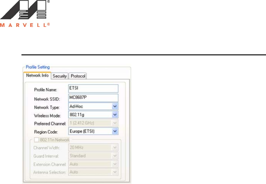Enable the 802.11n Network checkbox
Screen dimensions: 266x184
point(36,140)
